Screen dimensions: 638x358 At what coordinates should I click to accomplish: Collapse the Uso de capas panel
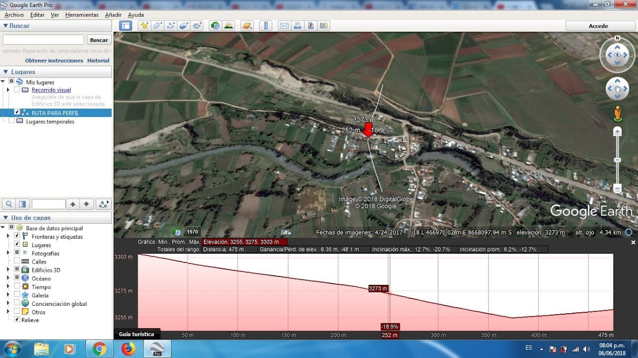[5, 218]
